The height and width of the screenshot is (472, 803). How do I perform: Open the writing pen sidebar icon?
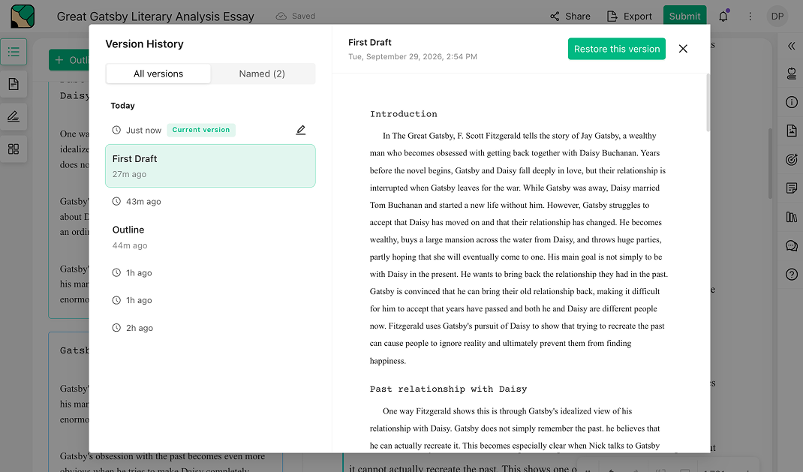(14, 117)
